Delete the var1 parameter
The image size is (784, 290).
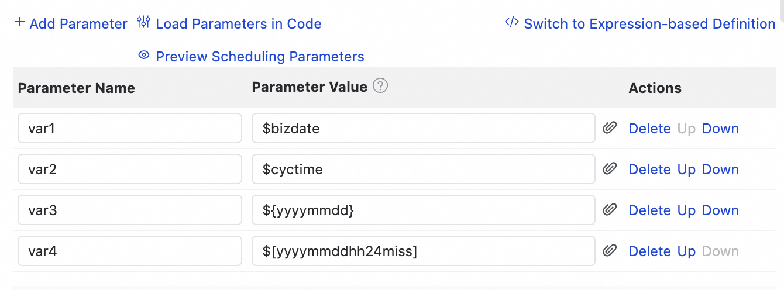tap(649, 129)
